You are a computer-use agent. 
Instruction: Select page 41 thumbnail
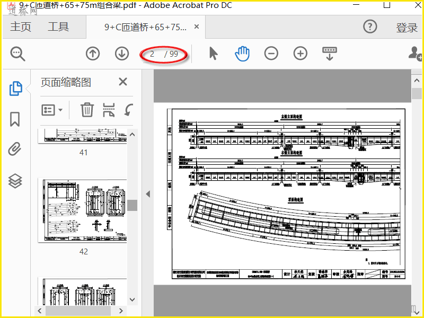[x=83, y=136]
